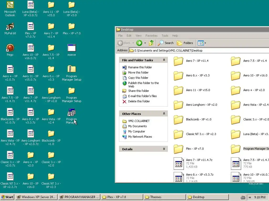
Task: Click the green Forward arrow in Explorer
Action: tap(139, 43)
